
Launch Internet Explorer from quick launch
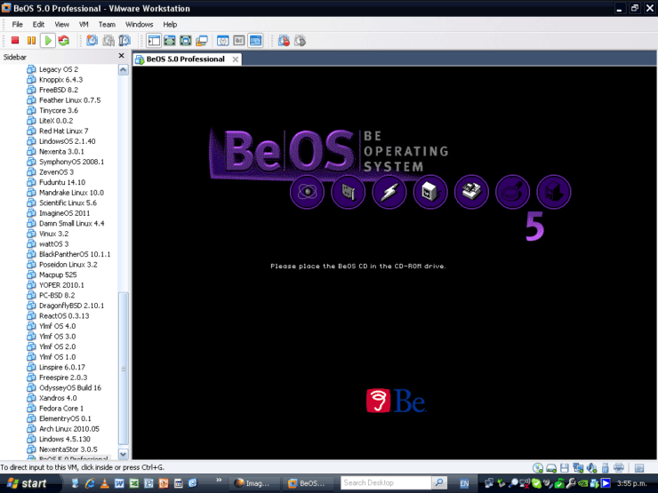[x=90, y=483]
